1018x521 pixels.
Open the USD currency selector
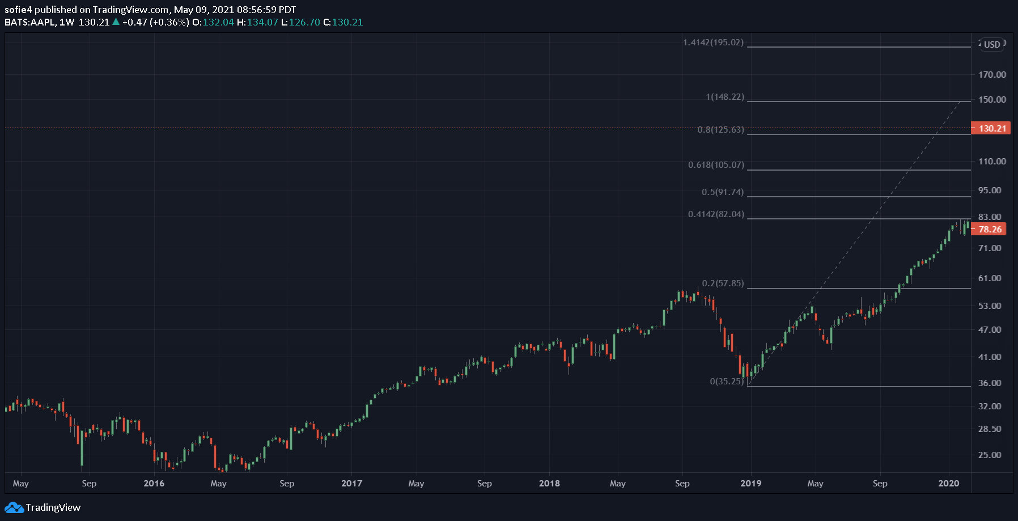pyautogui.click(x=992, y=44)
